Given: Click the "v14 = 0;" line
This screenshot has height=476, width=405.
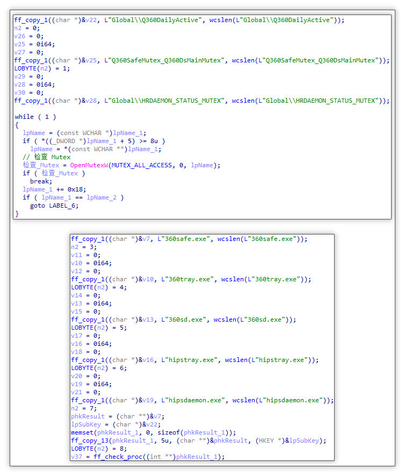Looking at the screenshot, I should [85, 295].
